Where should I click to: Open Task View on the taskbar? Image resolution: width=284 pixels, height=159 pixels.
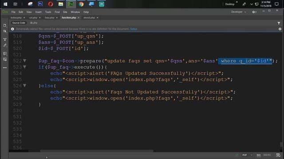(16, 4)
